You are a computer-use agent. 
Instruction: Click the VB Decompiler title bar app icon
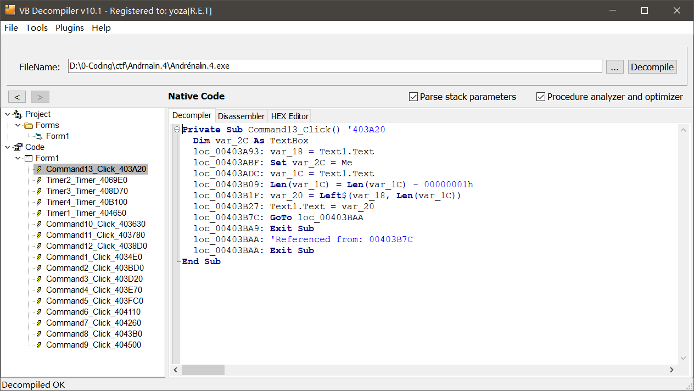point(10,10)
